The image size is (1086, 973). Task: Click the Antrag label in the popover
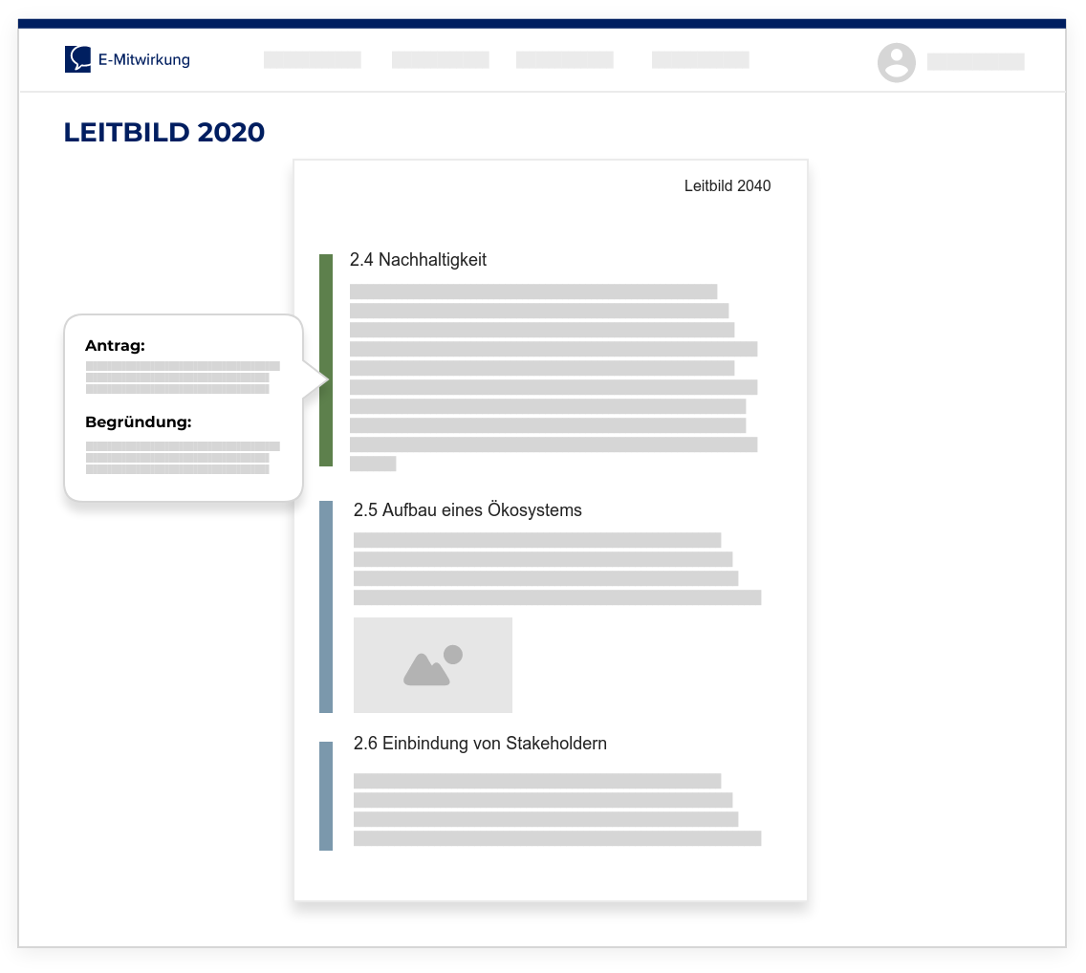pos(115,346)
